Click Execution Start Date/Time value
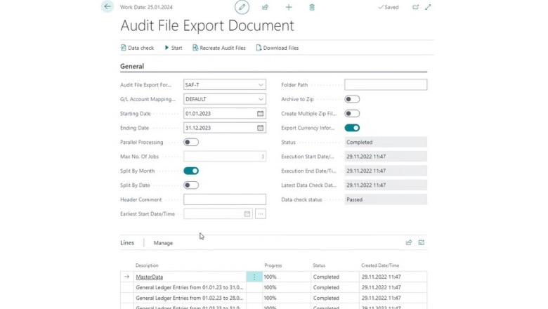This screenshot has height=309, width=548. pyautogui.click(x=386, y=157)
